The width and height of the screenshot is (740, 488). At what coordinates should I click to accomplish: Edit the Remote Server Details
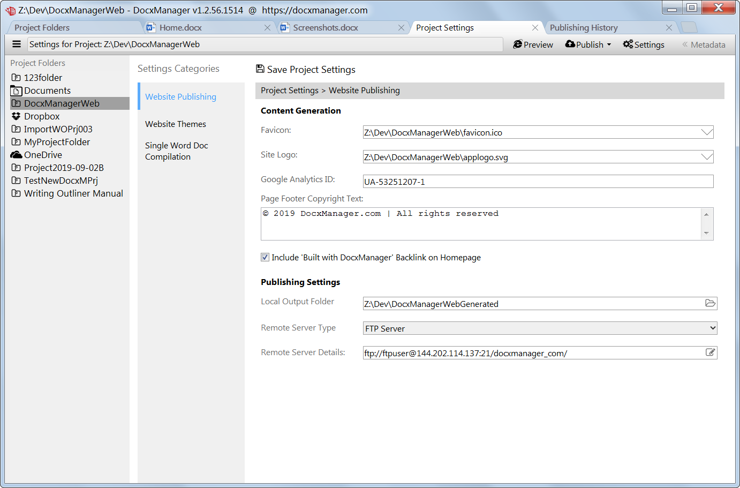pos(711,352)
